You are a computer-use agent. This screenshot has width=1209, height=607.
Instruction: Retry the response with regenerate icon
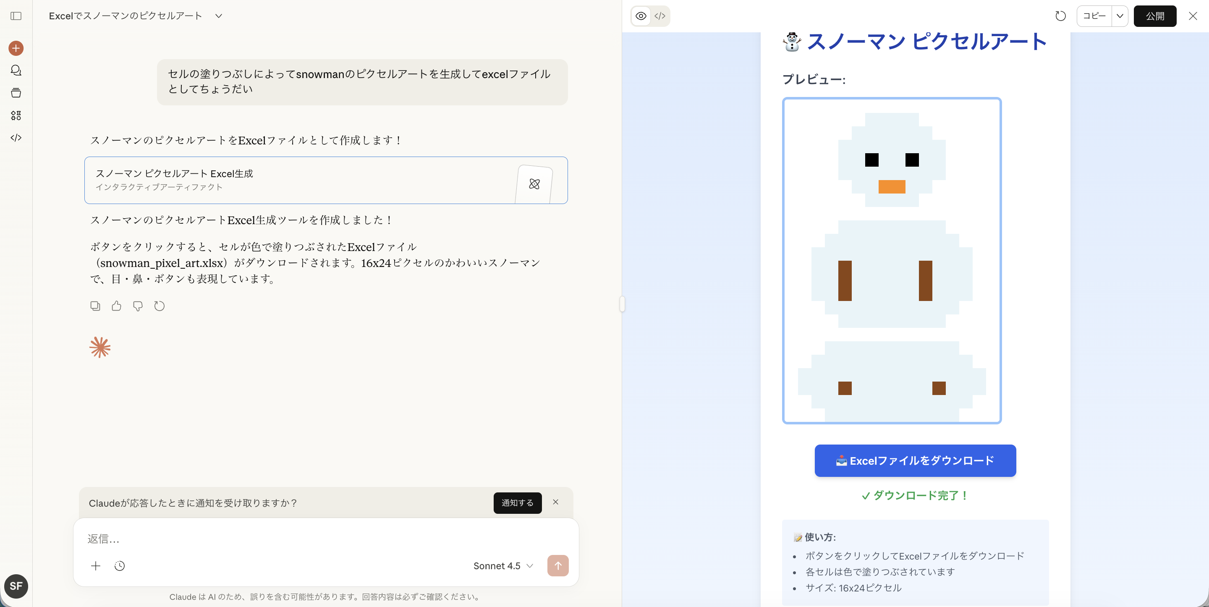tap(160, 306)
